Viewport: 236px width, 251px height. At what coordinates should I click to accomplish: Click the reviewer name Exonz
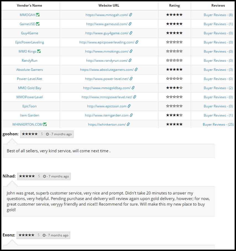click(9, 235)
